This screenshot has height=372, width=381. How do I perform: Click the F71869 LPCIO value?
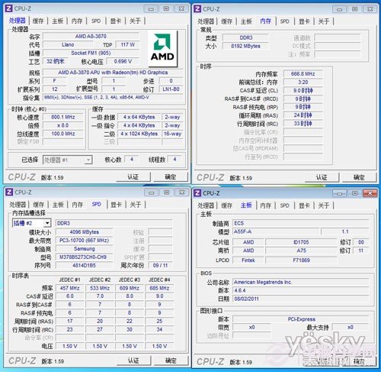tap(301, 260)
